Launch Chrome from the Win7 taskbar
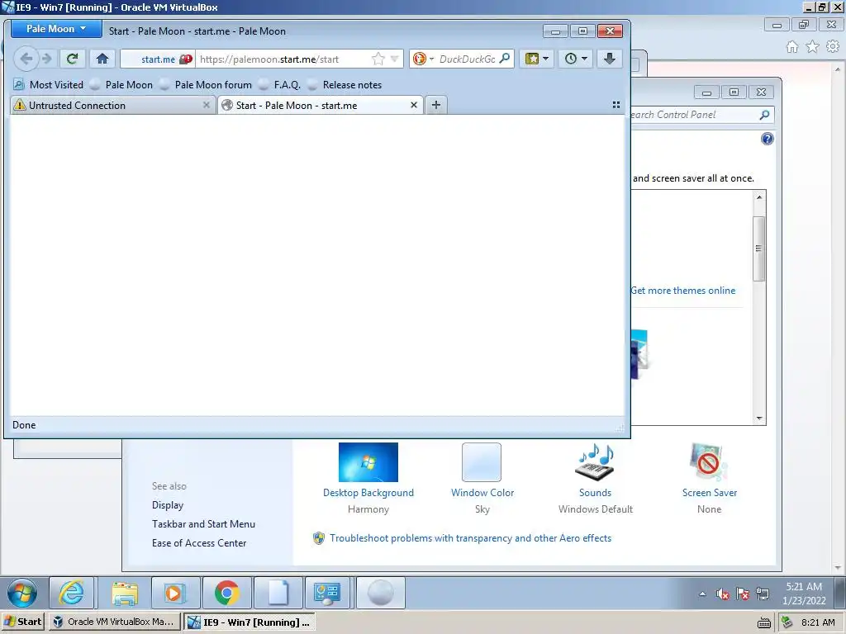Viewport: 846px width, 634px height. pos(227,593)
